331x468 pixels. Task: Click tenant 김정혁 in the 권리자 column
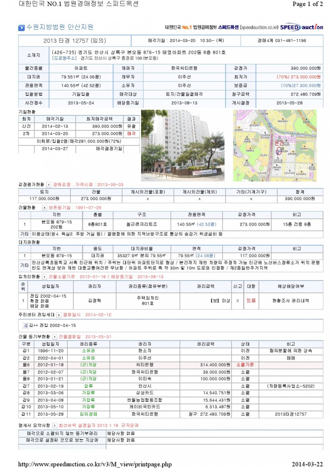[x=94, y=301]
